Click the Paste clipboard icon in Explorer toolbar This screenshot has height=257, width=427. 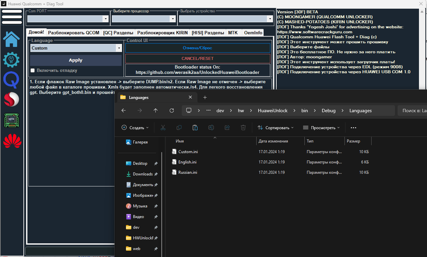tap(195, 128)
